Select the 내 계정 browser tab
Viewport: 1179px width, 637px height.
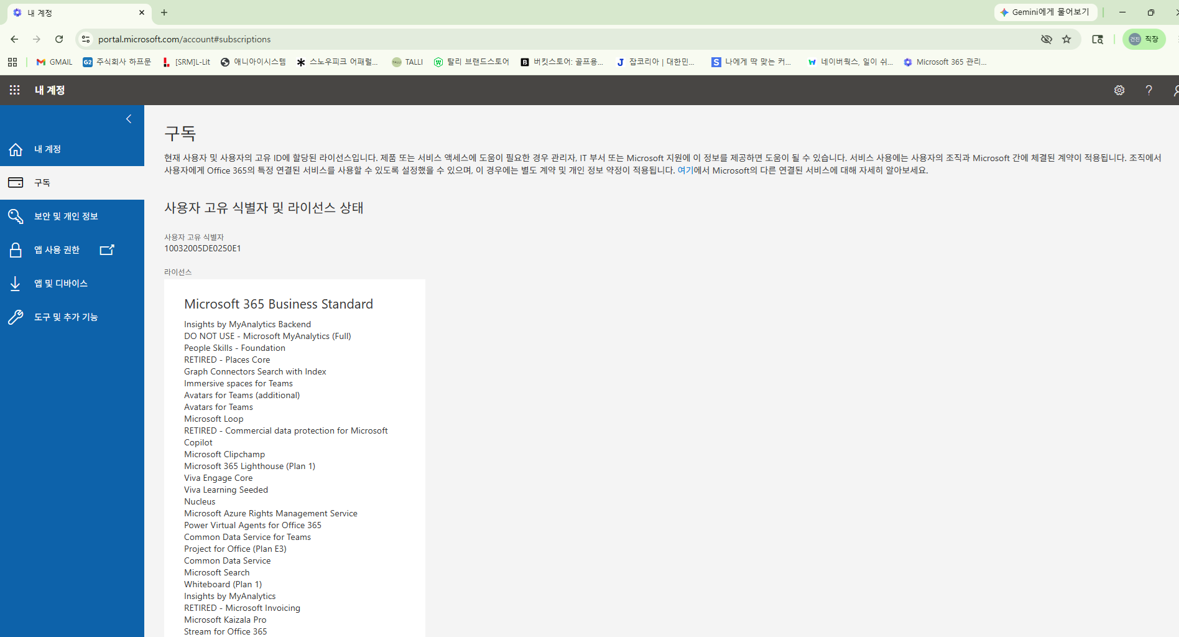point(78,12)
